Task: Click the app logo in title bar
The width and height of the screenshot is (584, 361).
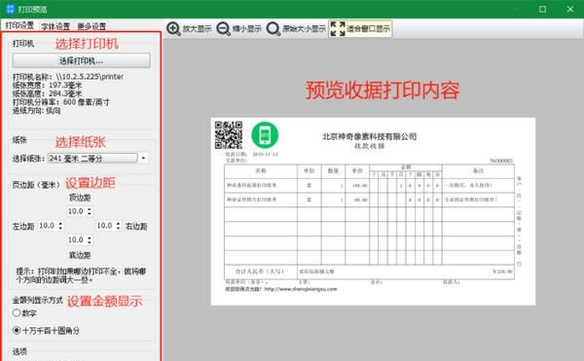Action: [x=10, y=9]
